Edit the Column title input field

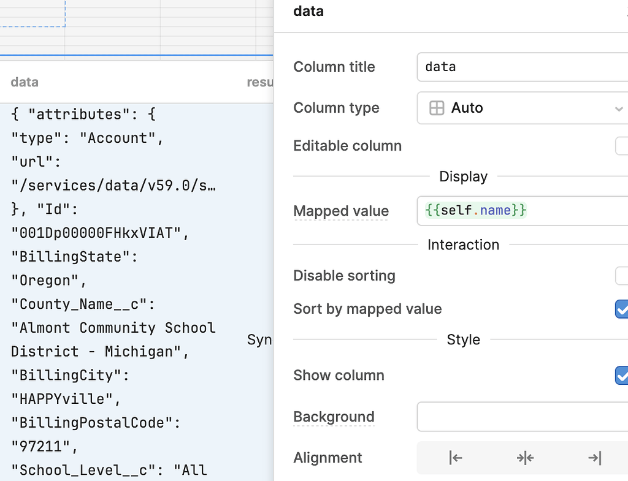522,67
